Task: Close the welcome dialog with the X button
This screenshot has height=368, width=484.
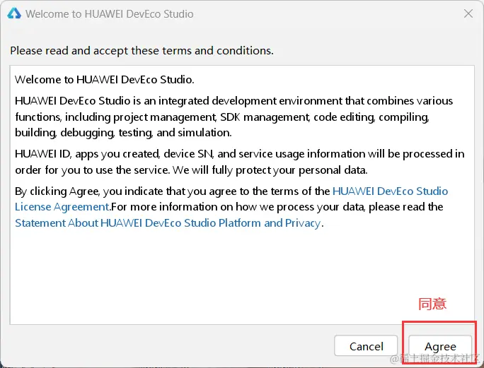Action: (468, 13)
